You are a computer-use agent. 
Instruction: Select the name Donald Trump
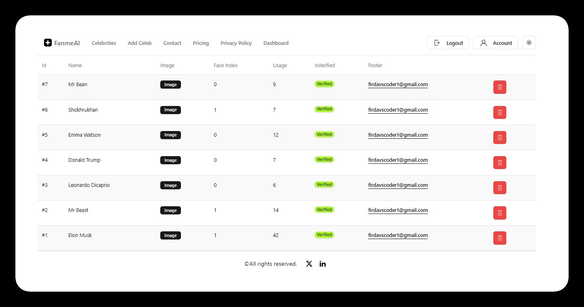(84, 160)
